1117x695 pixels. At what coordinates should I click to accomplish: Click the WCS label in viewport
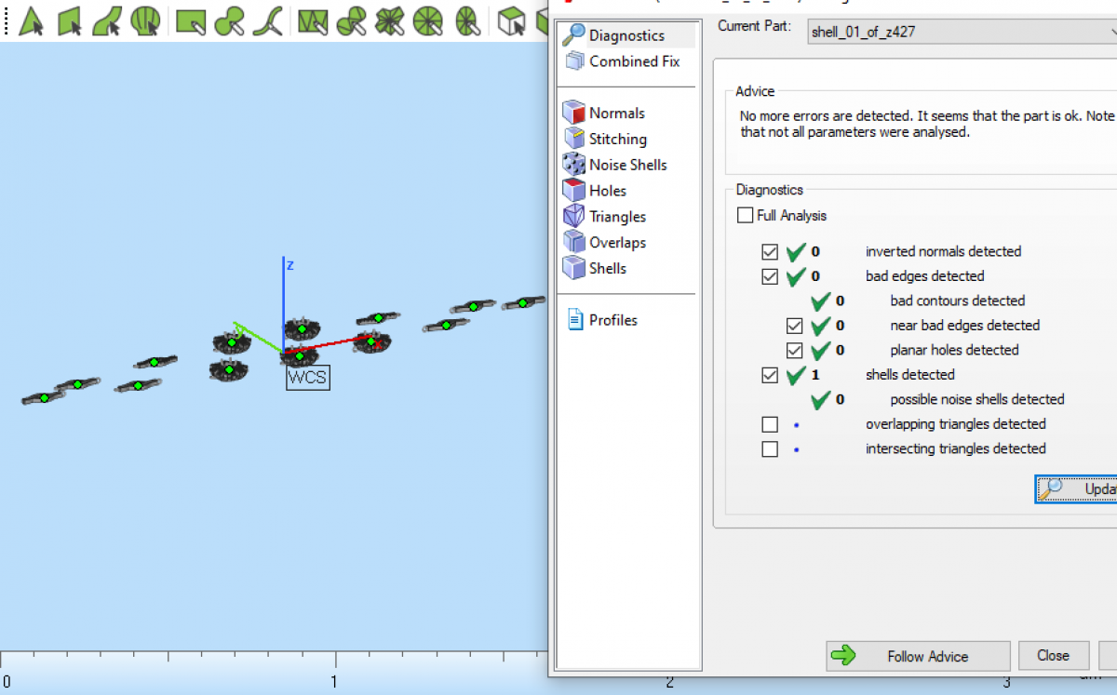(x=307, y=378)
